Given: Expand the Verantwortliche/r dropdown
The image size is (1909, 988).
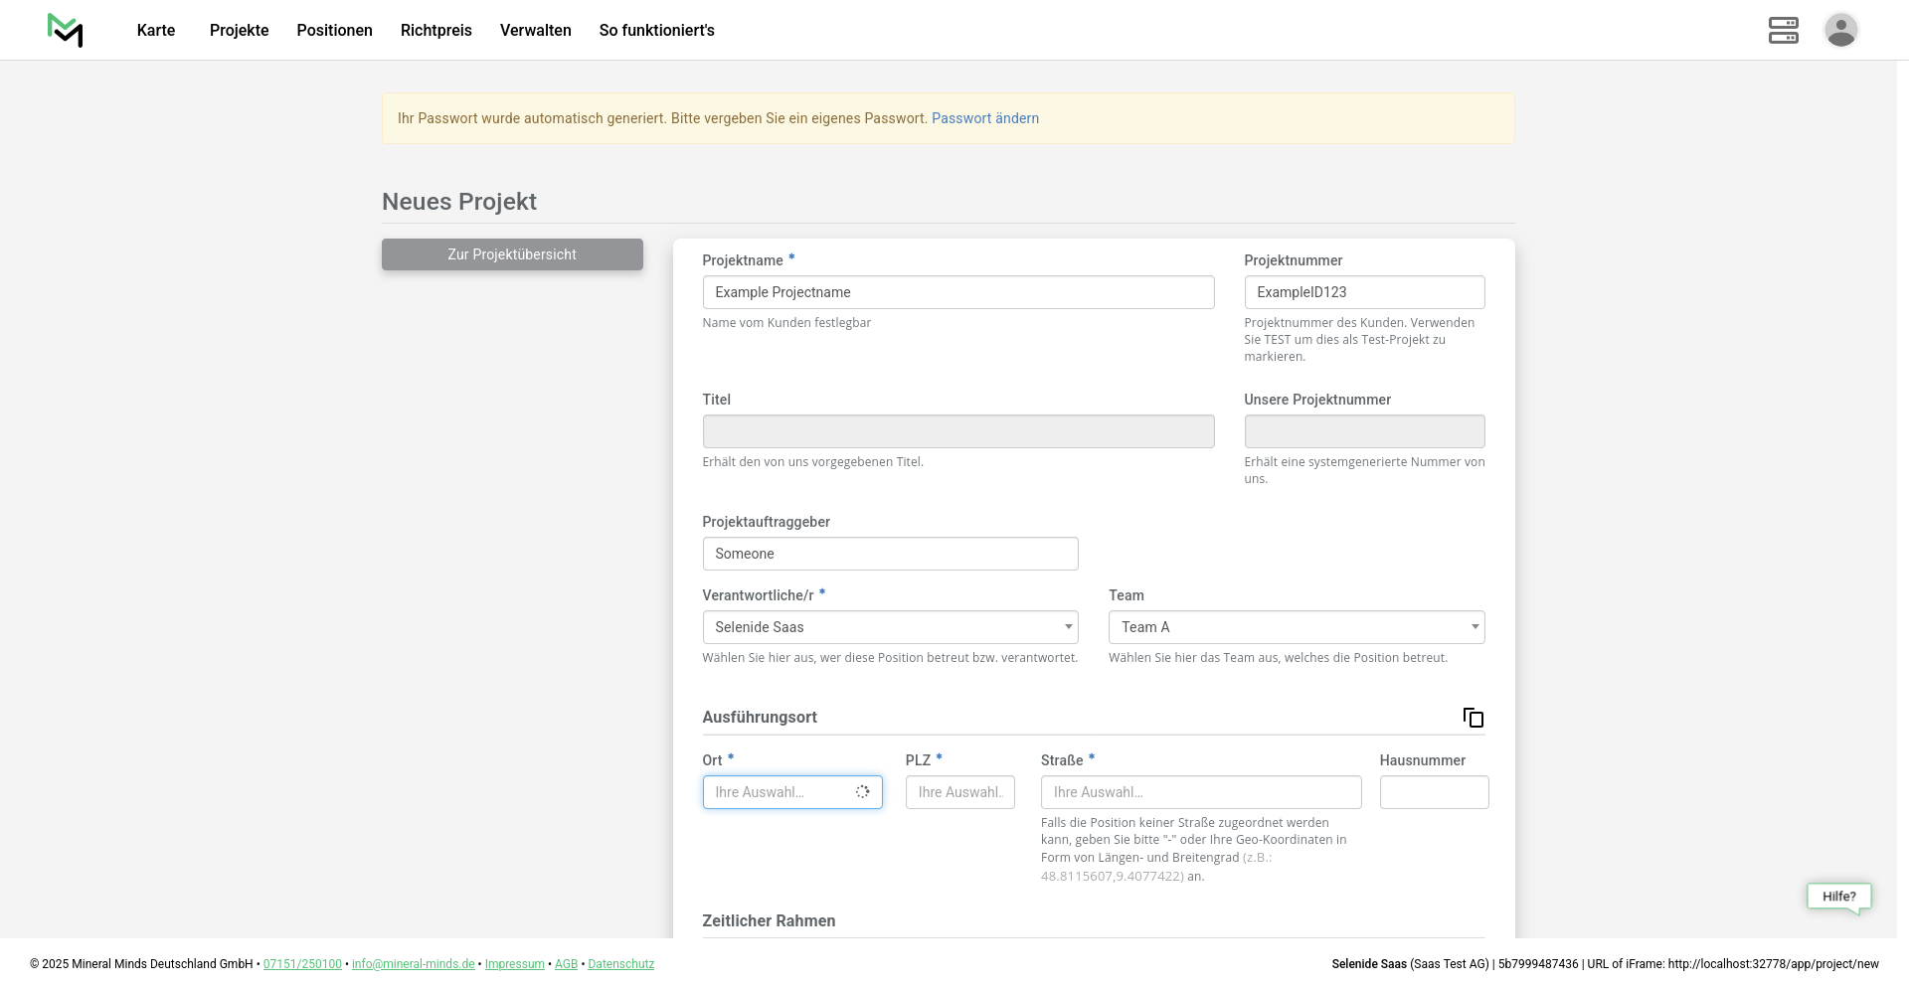Looking at the screenshot, I should coord(890,627).
